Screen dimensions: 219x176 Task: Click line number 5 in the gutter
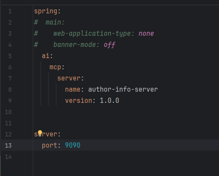coord(10,56)
